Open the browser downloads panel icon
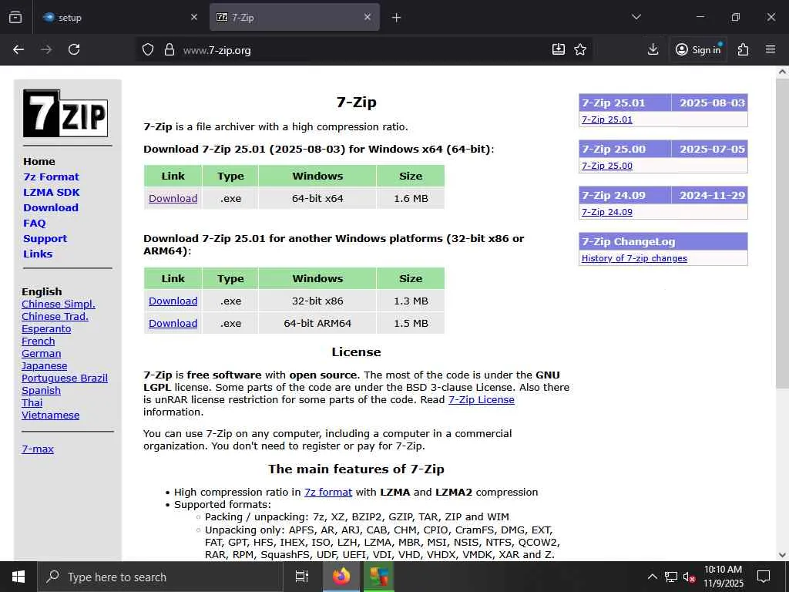Image resolution: width=789 pixels, height=592 pixels. pos(653,49)
